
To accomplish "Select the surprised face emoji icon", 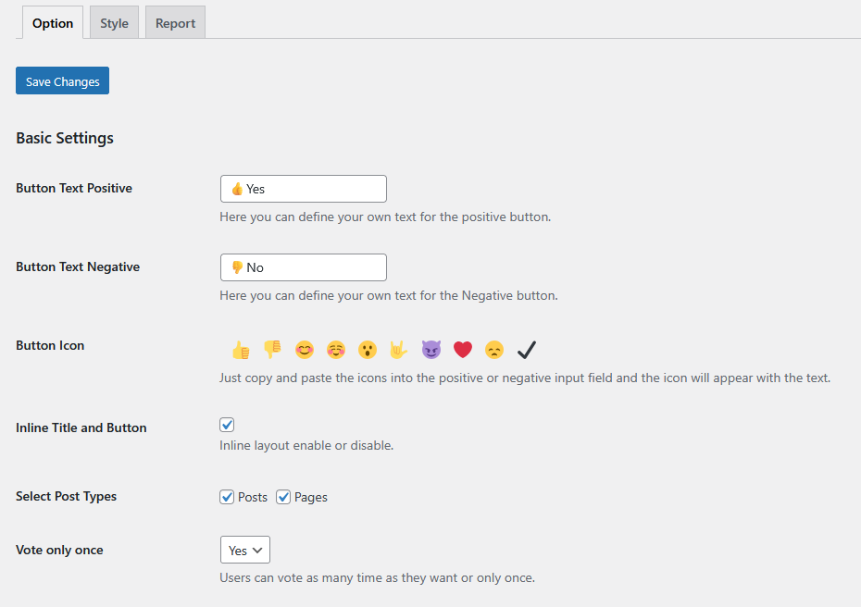I will pos(368,350).
